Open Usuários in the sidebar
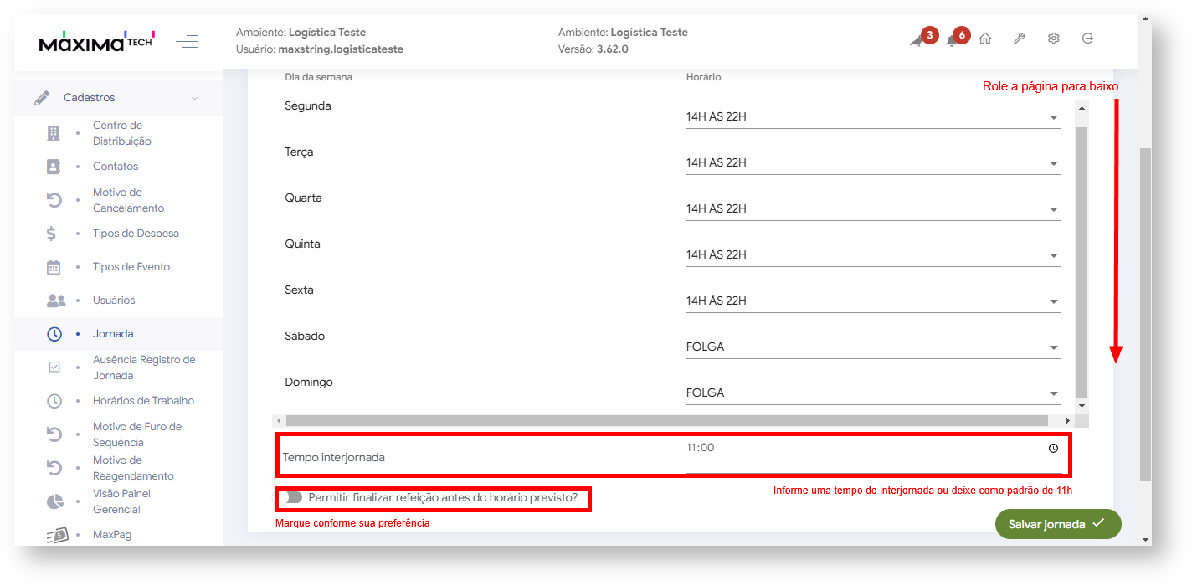Image resolution: width=1192 pixels, height=586 pixels. click(x=114, y=301)
